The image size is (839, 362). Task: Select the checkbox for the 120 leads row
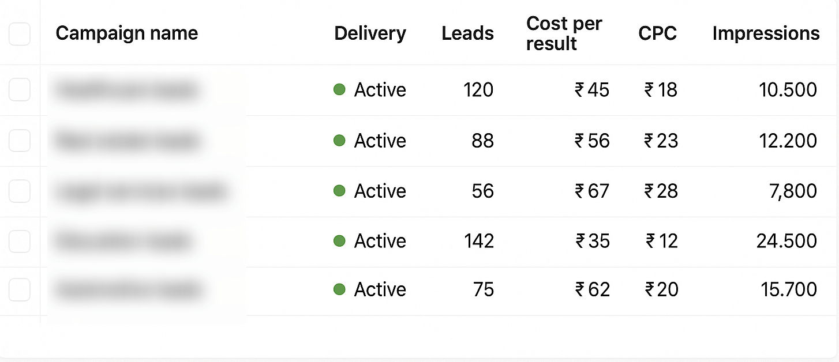coord(19,90)
